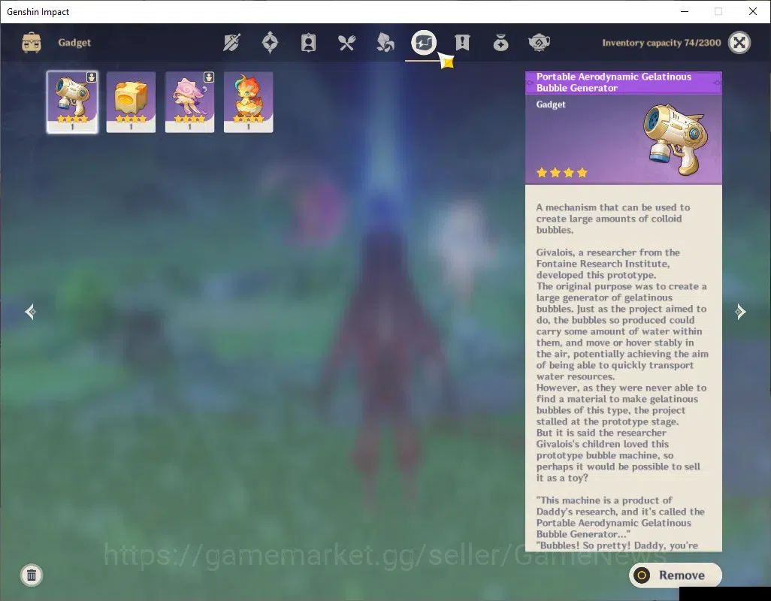Open the Character Development Items tab
771x601 pixels.
308,43
